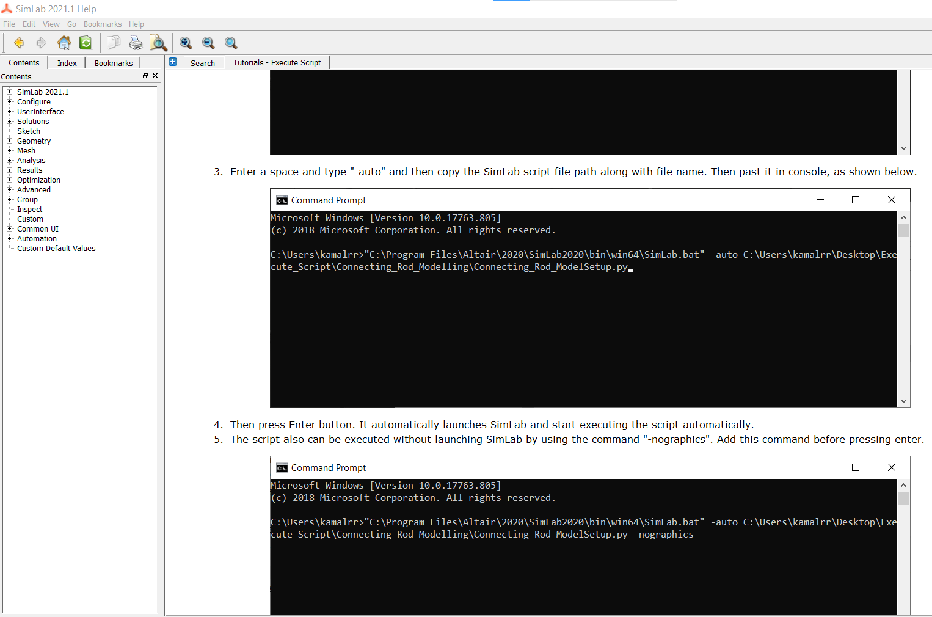The image size is (932, 617).
Task: Expand the Solutions tree node
Action: (x=10, y=122)
